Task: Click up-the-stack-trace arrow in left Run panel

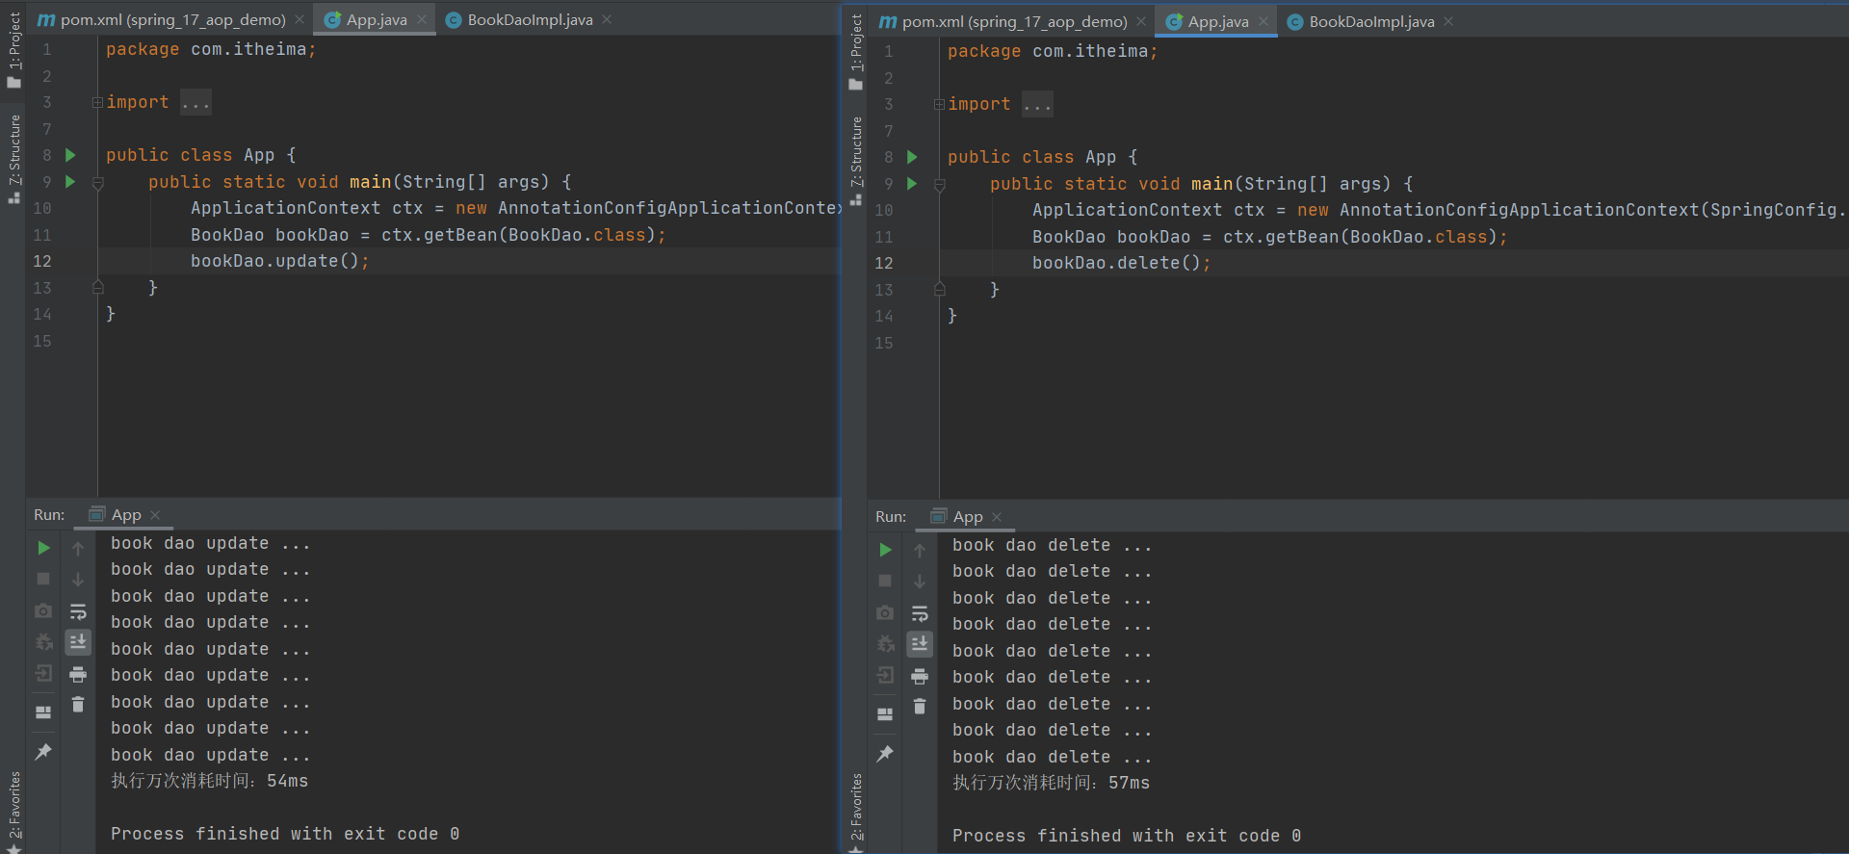Action: [x=78, y=548]
